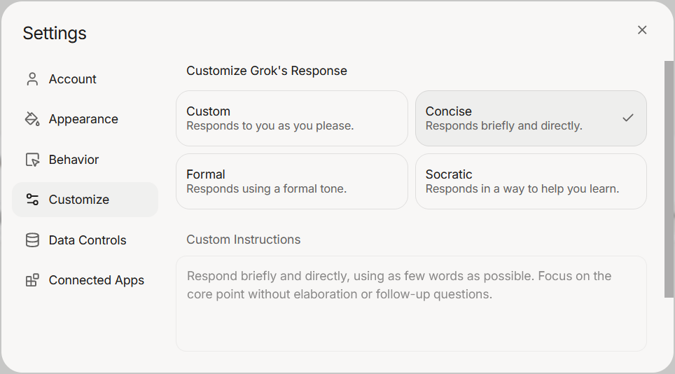Pick the Concise response style card
675x374 pixels.
pos(518,118)
